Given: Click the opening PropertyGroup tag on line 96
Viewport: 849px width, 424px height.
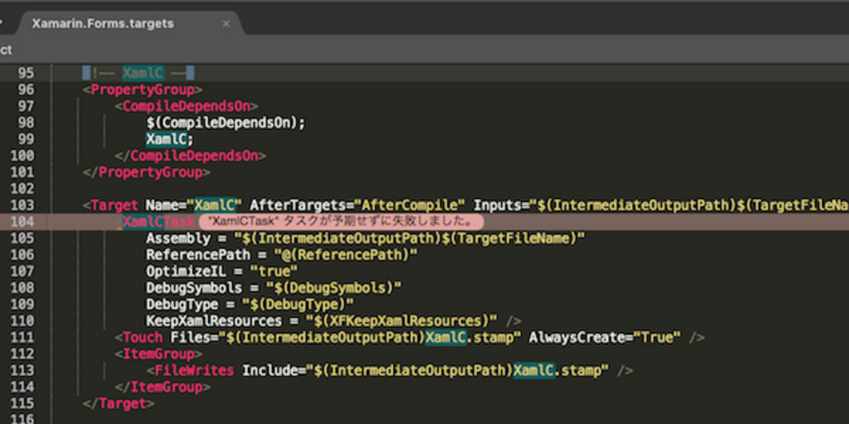Looking at the screenshot, I should pos(142,89).
